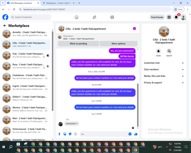
Task: Go back in the browser
Action: click(3, 9)
